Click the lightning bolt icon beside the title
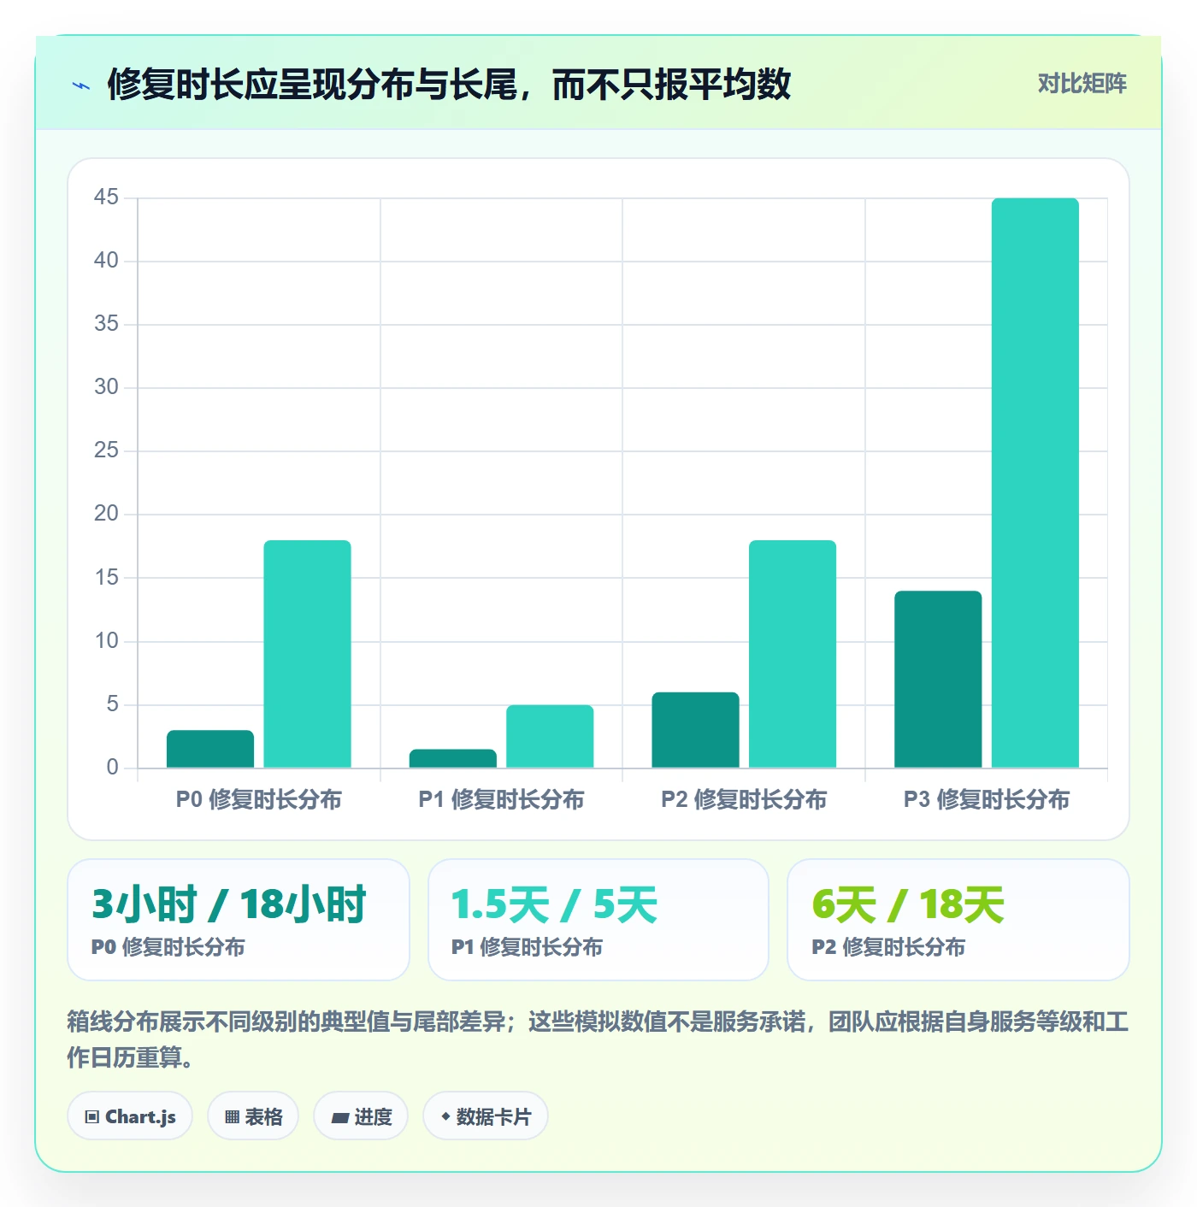 tap(81, 85)
